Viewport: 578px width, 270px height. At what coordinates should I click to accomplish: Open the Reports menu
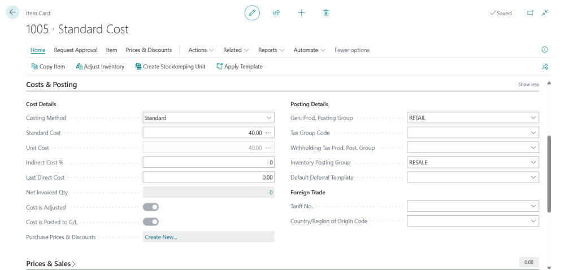271,50
